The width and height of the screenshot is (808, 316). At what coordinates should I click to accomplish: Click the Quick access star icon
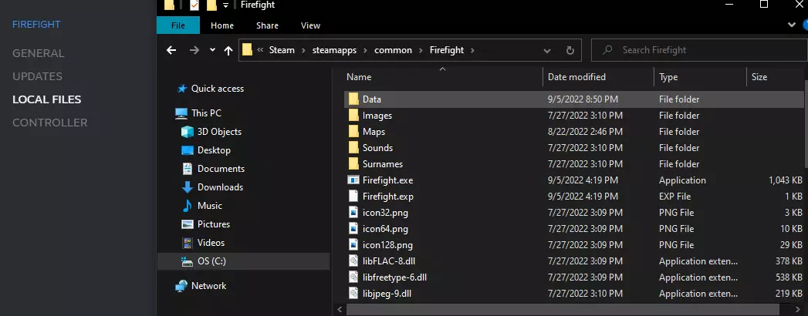pyautogui.click(x=181, y=89)
